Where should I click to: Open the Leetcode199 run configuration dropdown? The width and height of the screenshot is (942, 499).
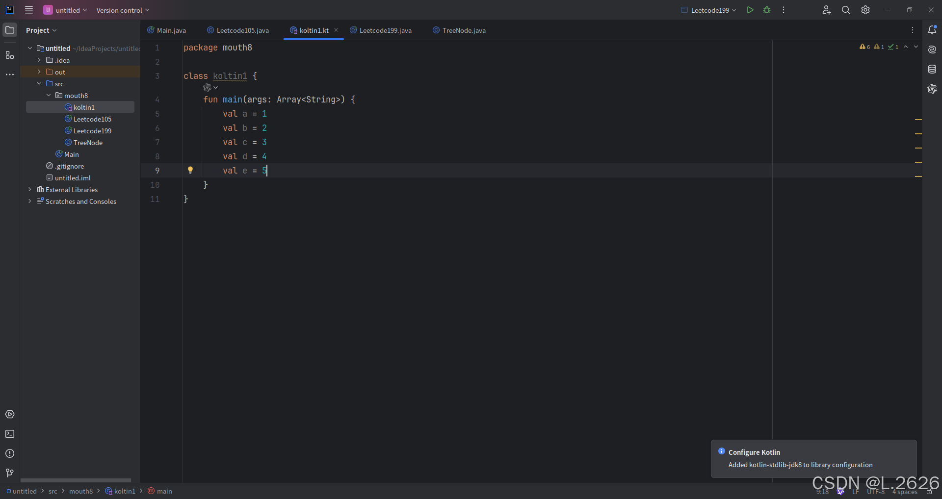[708, 10]
